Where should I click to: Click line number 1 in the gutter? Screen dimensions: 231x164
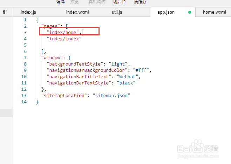[25, 20]
